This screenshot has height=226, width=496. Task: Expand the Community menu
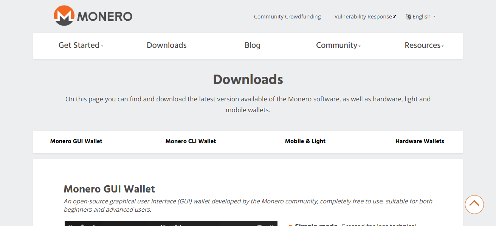(x=338, y=45)
